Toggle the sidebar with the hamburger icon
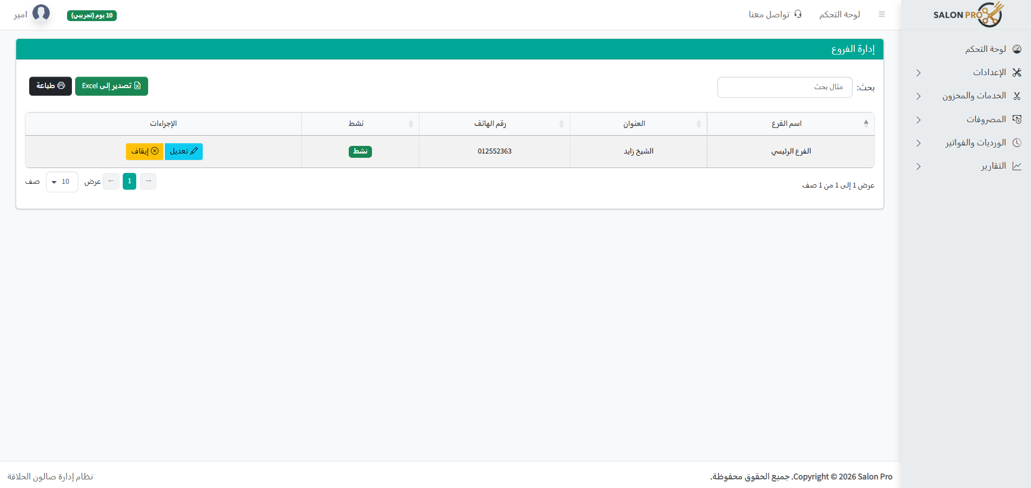 (882, 14)
